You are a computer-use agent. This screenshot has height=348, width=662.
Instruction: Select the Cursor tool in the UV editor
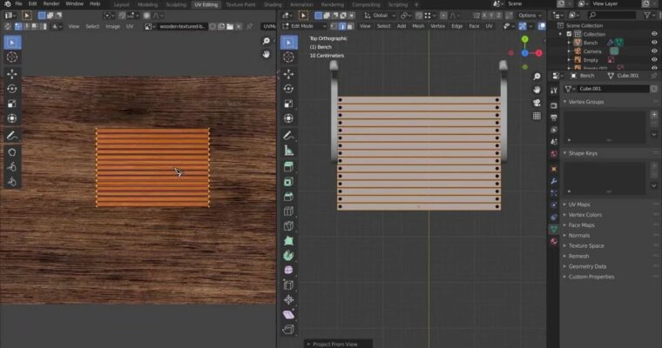pos(12,57)
